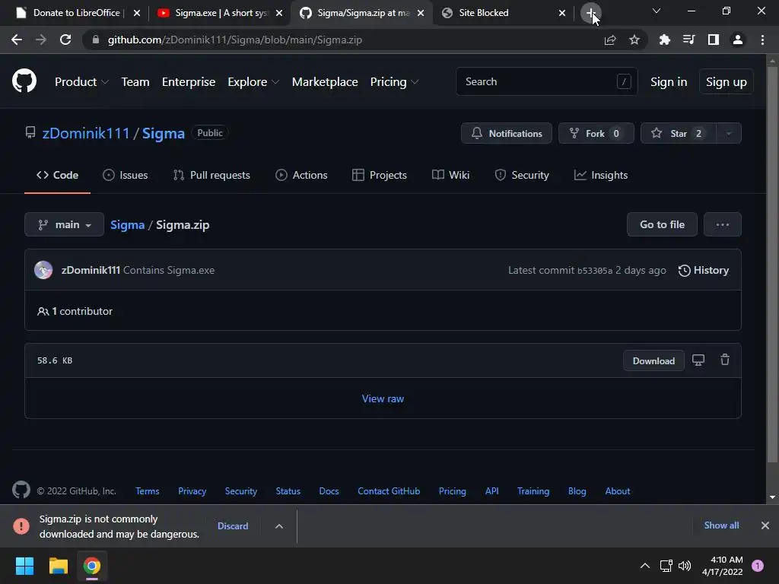Open Star lists dropdown arrow
Screen dimensions: 779x584
point(729,133)
